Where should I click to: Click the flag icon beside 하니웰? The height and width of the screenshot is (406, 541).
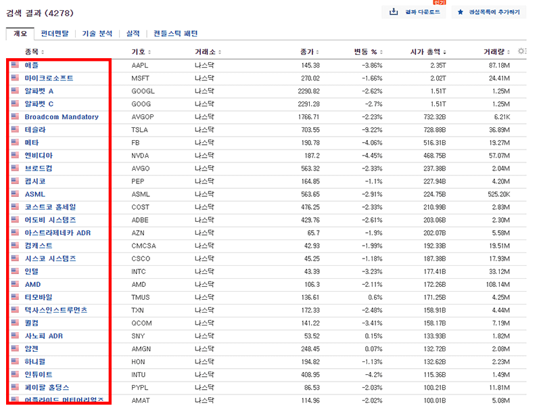[15, 361]
